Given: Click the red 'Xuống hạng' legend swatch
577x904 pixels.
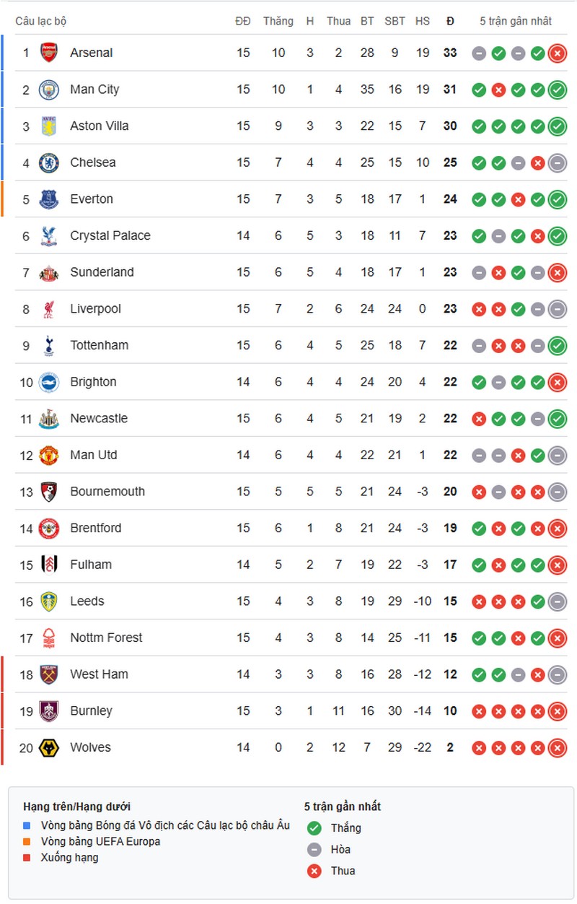Looking at the screenshot, I should point(27,858).
